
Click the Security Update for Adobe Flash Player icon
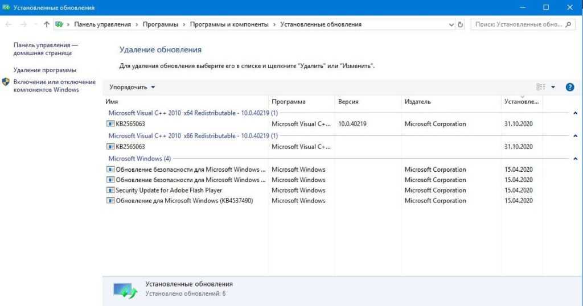(110, 191)
